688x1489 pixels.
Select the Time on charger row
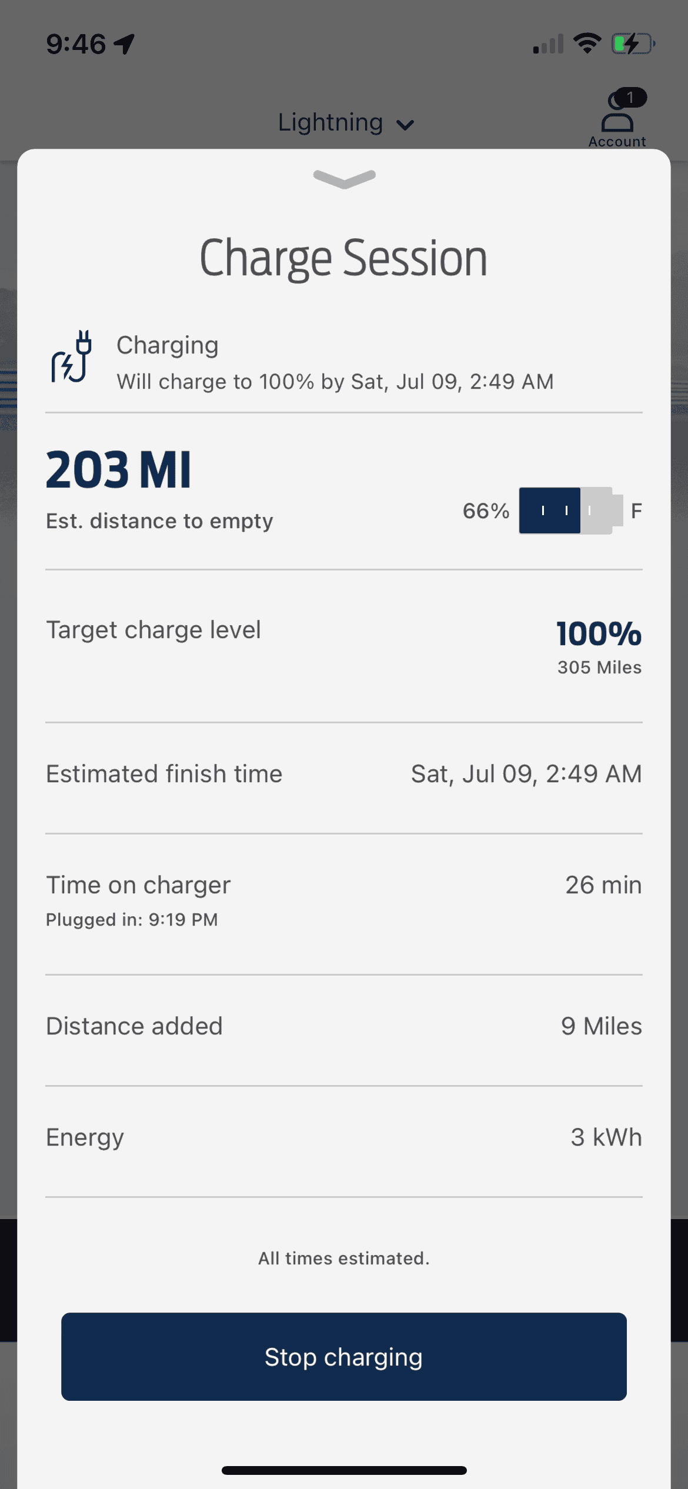[x=344, y=900]
